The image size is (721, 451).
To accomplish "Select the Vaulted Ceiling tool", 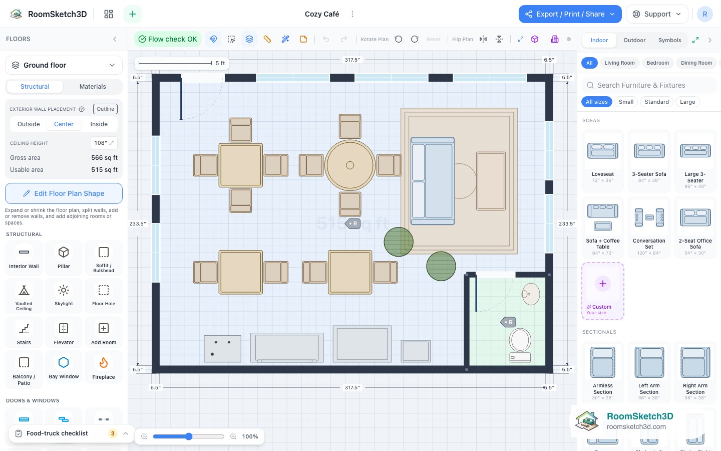I will coord(24,296).
